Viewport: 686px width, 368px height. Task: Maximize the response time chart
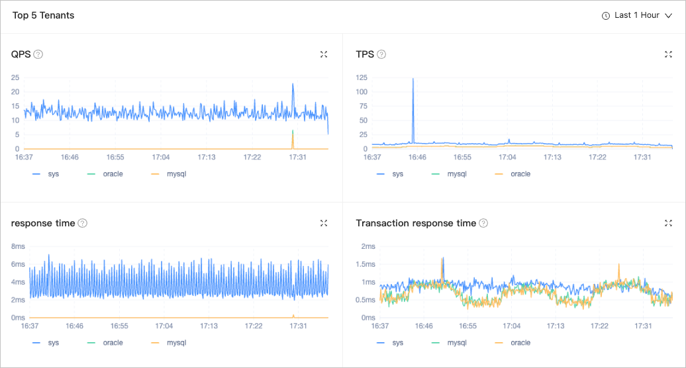point(324,223)
